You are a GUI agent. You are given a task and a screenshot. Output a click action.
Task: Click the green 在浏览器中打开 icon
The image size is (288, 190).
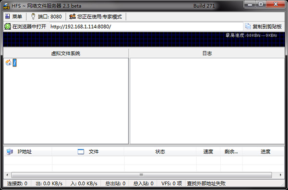tap(8, 27)
